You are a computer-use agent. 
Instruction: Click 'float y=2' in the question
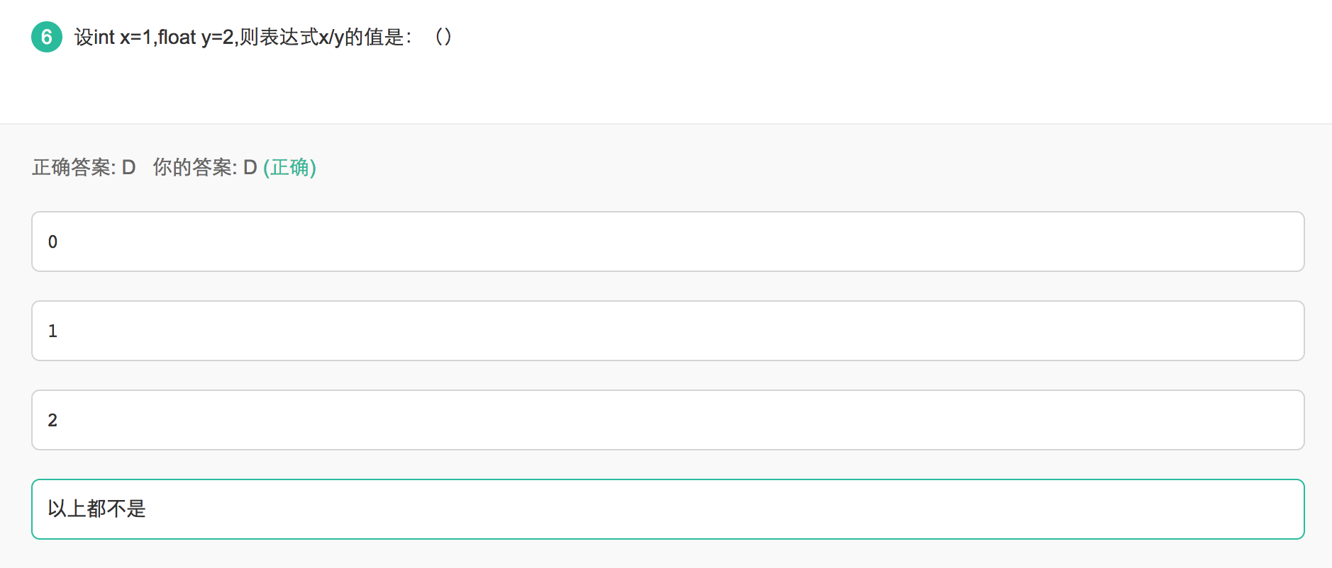[x=196, y=37]
